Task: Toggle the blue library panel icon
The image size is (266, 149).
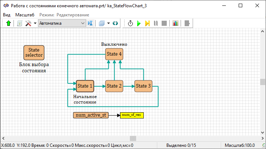Action: click(90, 23)
